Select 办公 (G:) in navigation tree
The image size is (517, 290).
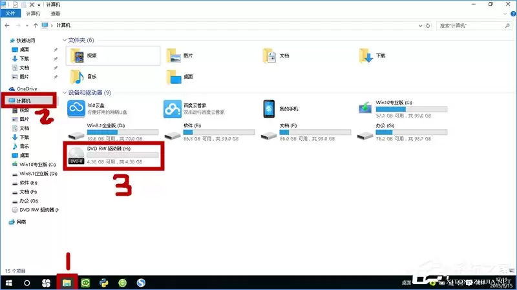[25, 201]
